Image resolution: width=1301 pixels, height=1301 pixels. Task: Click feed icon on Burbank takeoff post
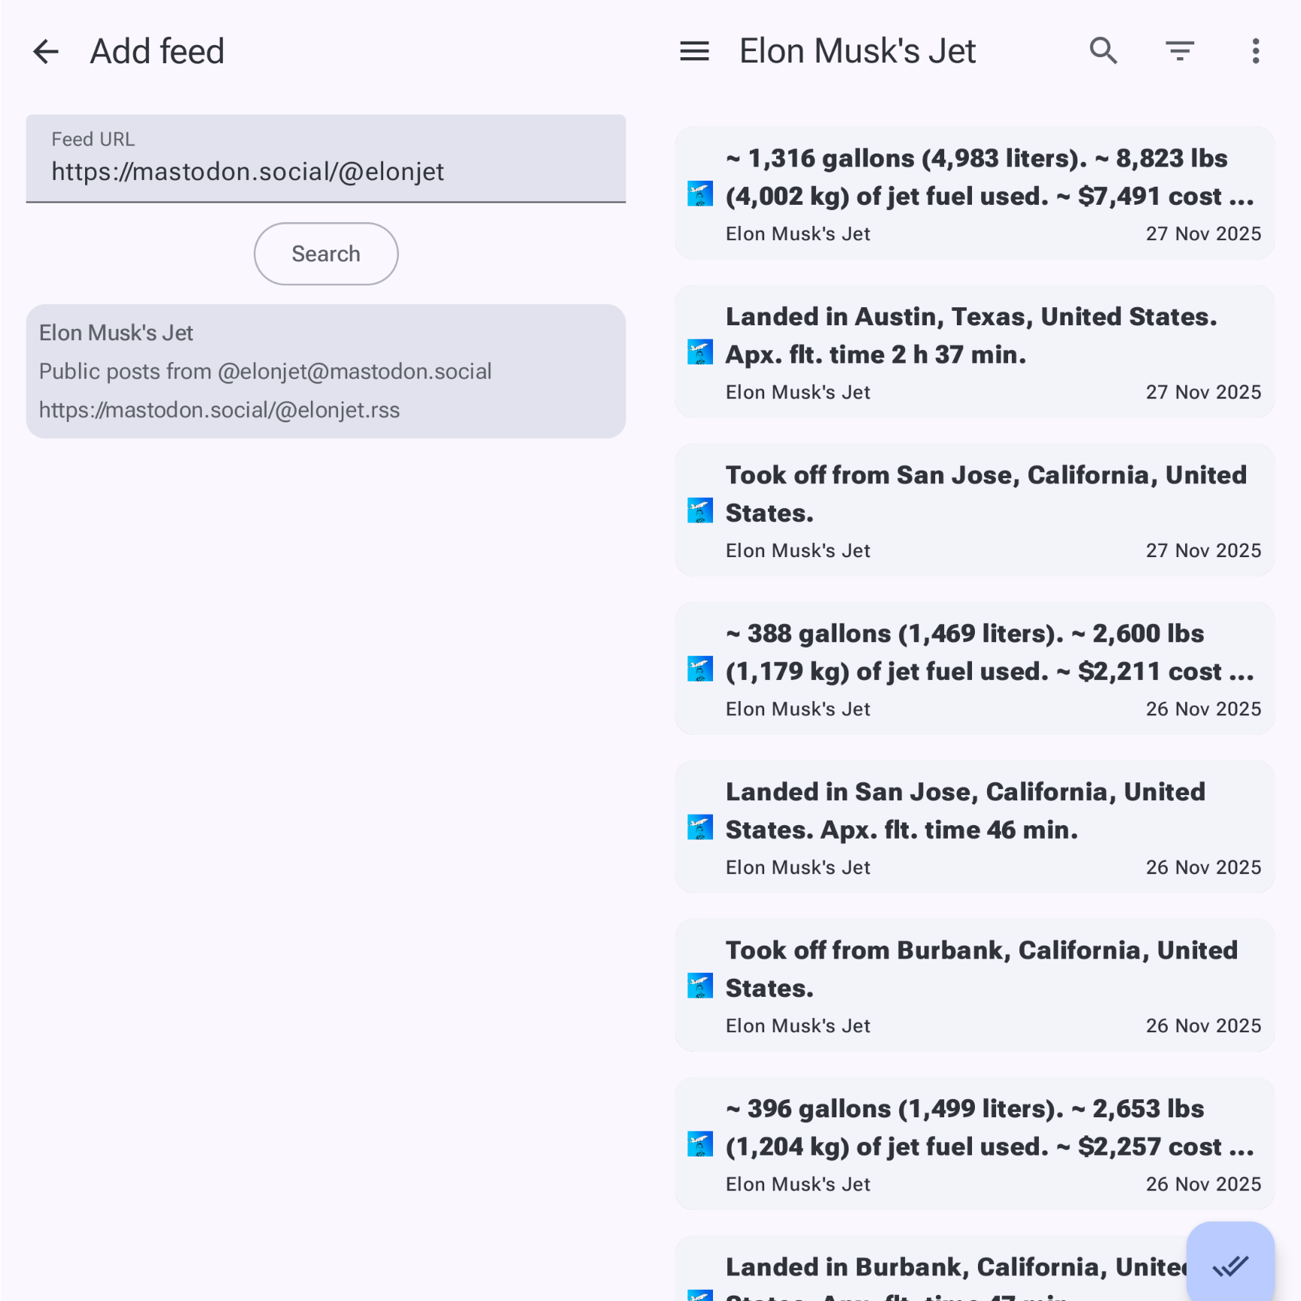pos(700,986)
